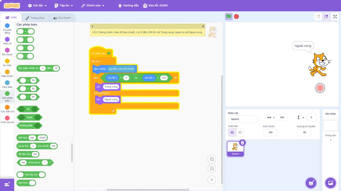Select the Khối của tôi category
The height and width of the screenshot is (191, 341).
[x=7, y=120]
